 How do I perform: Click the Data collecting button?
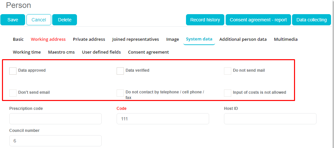coord(311,20)
